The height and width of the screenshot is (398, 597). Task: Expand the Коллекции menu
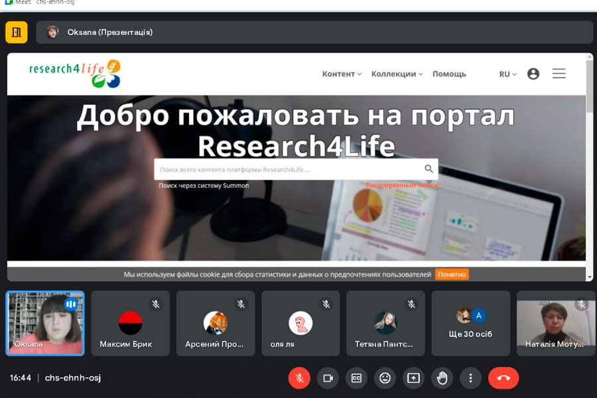tap(397, 74)
